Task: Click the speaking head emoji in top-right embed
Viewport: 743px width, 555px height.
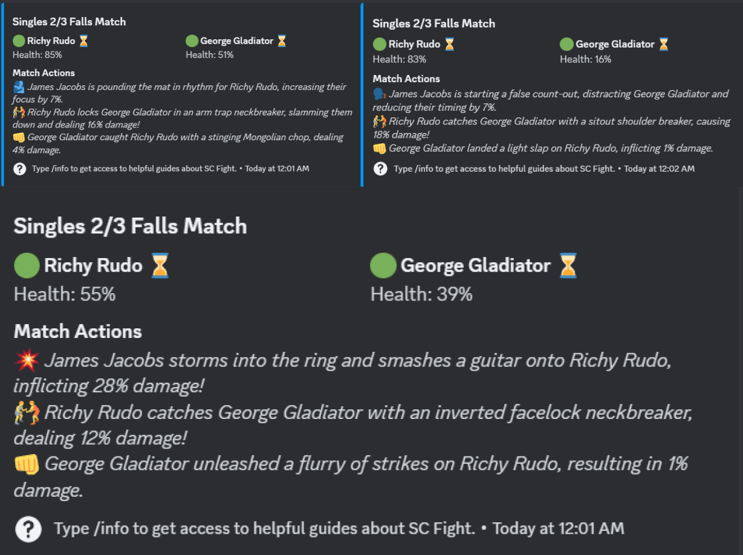Action: tap(380, 94)
